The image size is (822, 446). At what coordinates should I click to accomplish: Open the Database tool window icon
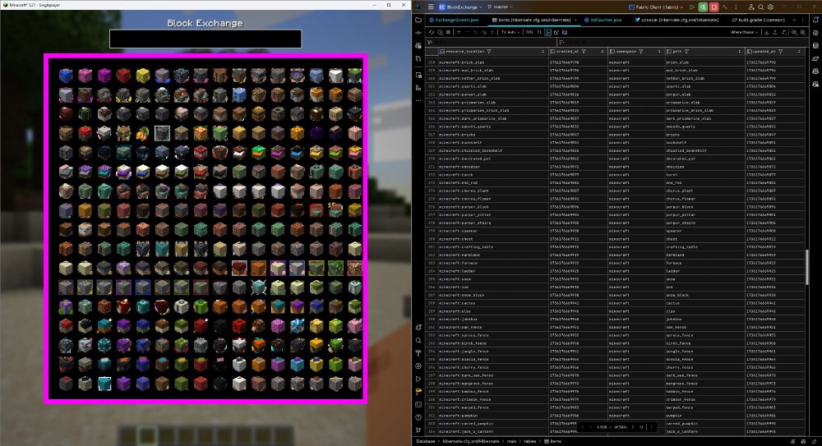[815, 46]
